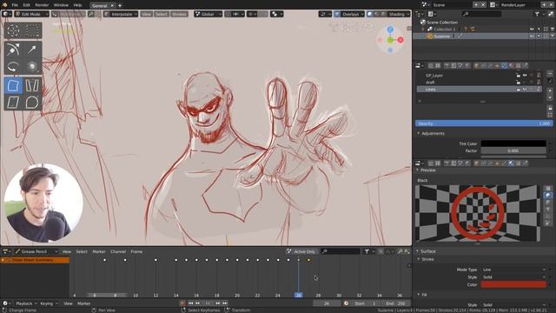Viewport: 556px width, 313px height.
Task: Open the Grease Pencil mode dropdown in the dope sheet
Action: 36,251
